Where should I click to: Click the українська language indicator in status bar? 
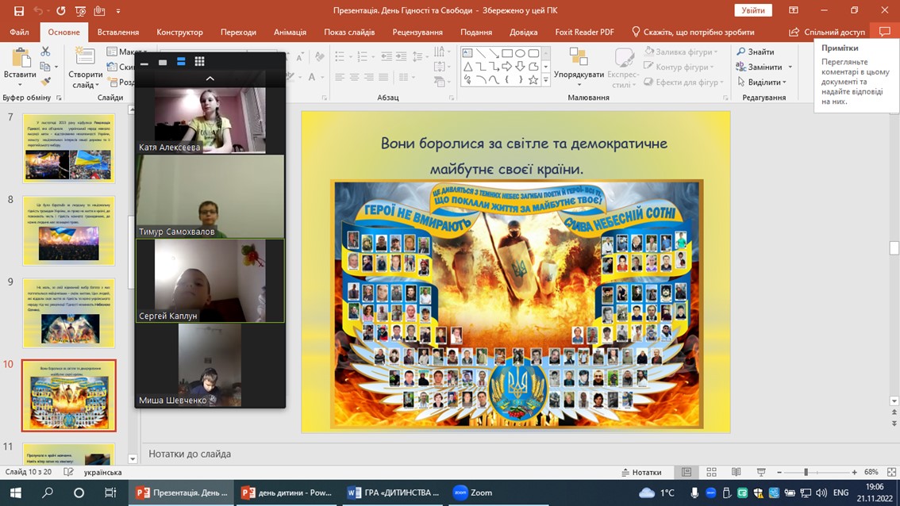102,472
